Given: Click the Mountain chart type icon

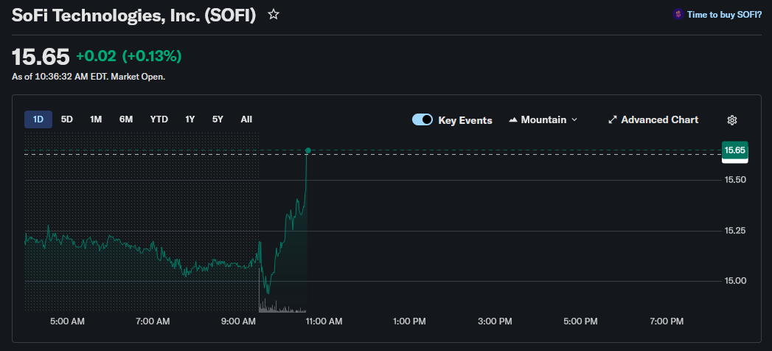Looking at the screenshot, I should 513,119.
